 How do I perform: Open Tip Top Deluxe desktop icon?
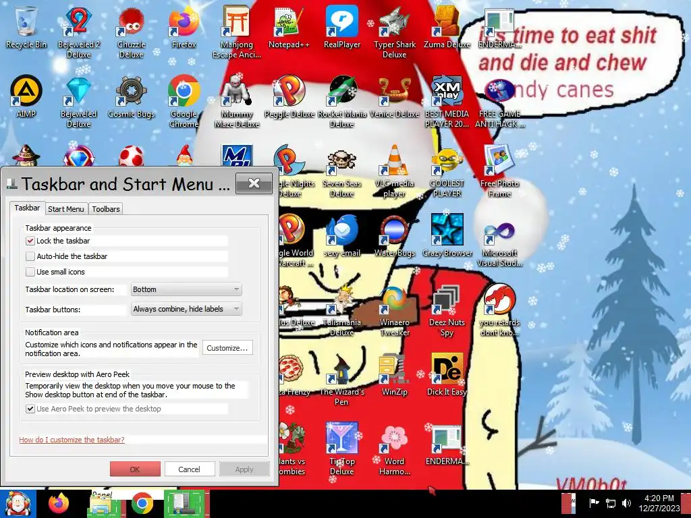(x=342, y=449)
